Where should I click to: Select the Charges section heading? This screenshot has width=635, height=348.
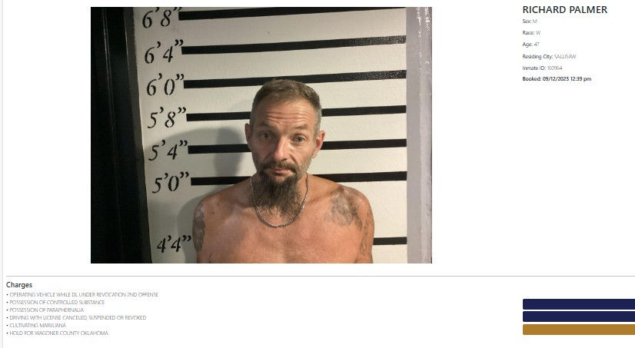tap(19, 285)
